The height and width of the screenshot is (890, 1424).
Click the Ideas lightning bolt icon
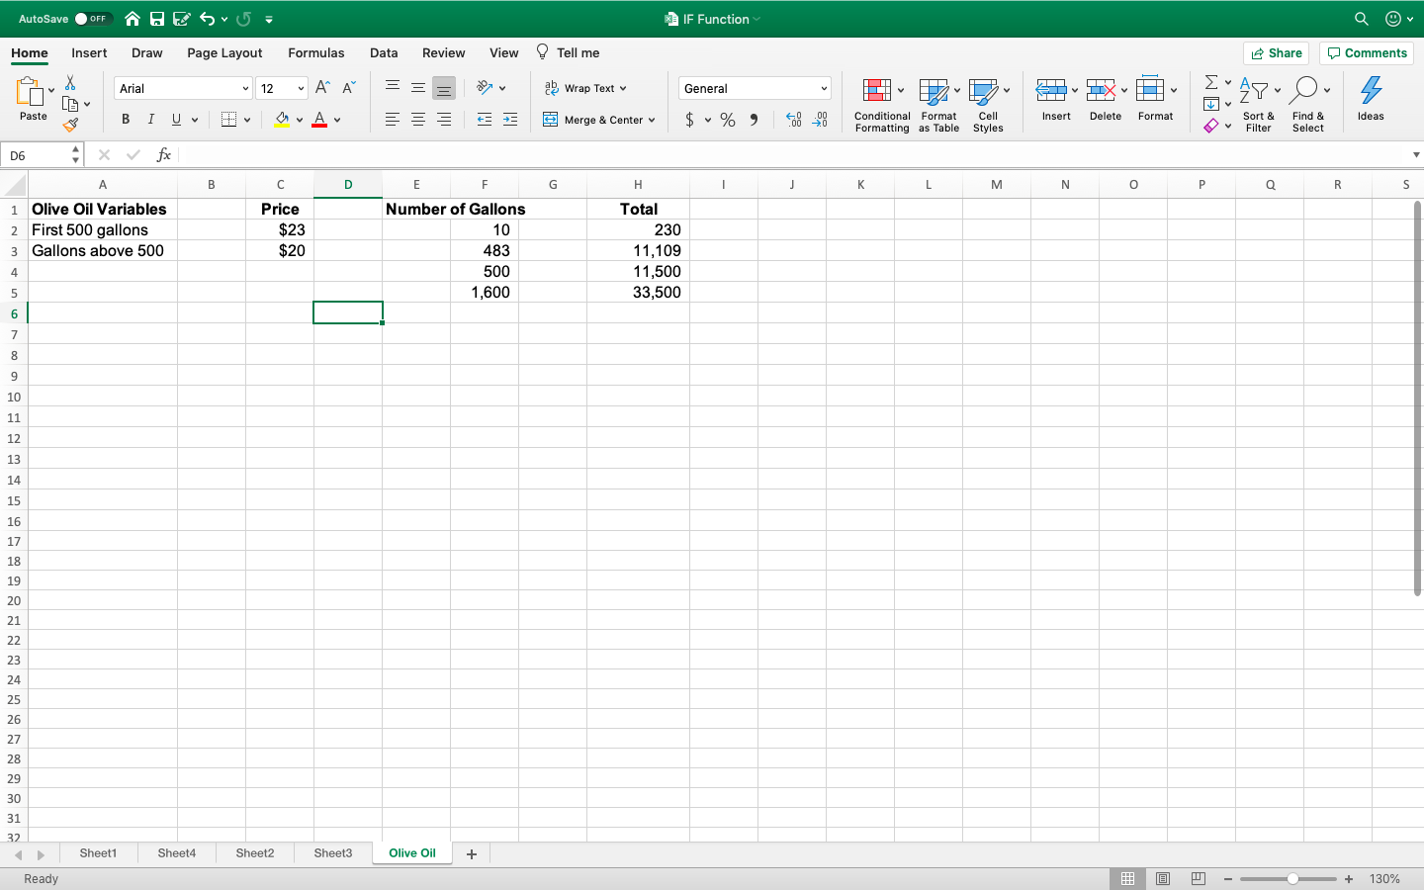click(1371, 91)
